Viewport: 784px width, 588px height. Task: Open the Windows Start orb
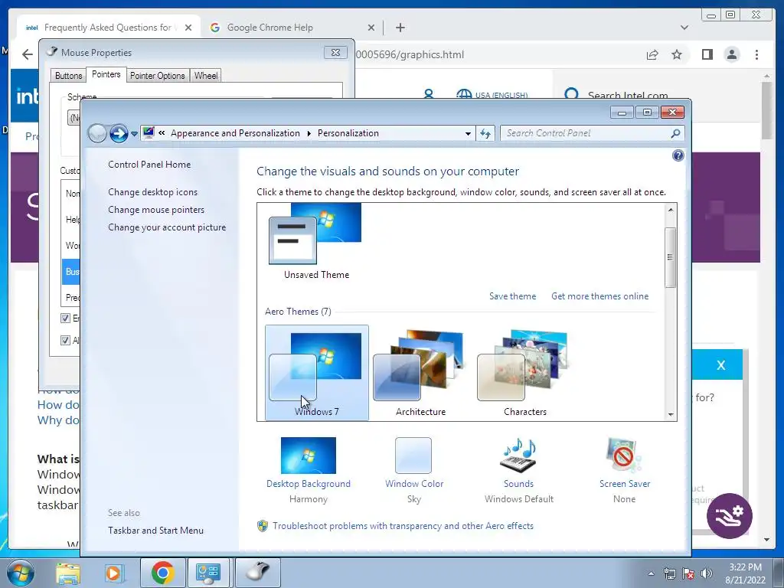[x=21, y=573]
